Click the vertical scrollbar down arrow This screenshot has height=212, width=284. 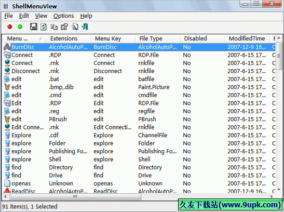pos(279,190)
